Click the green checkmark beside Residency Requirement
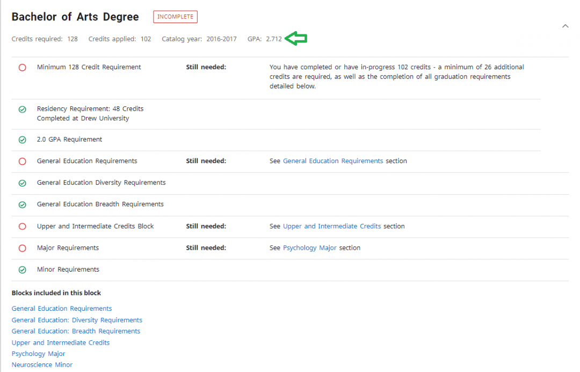The image size is (580, 372). point(22,109)
